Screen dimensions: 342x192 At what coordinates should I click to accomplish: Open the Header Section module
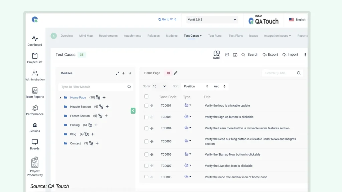click(80, 107)
